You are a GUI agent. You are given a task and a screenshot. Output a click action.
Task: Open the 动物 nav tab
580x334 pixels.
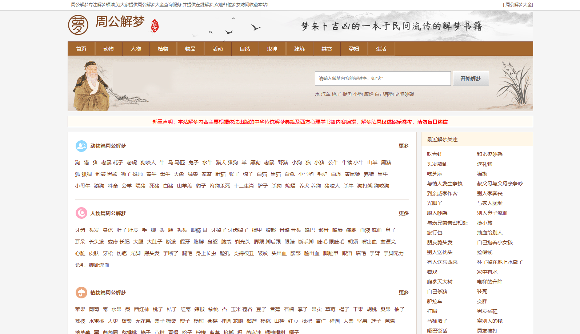pos(109,49)
